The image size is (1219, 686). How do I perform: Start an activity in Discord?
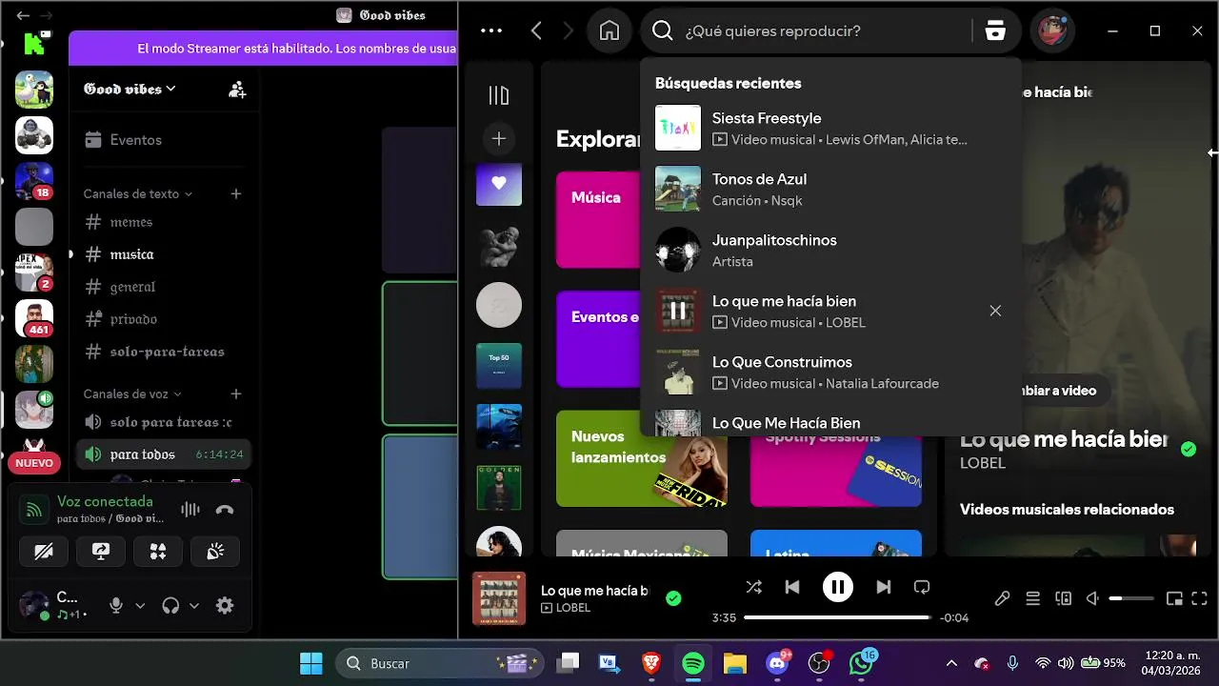pos(158,552)
